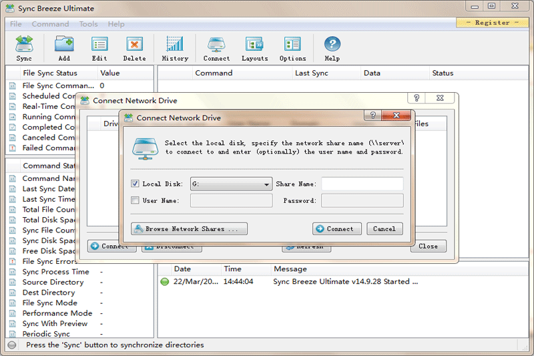Click the Dest Directory row icon

point(13,293)
